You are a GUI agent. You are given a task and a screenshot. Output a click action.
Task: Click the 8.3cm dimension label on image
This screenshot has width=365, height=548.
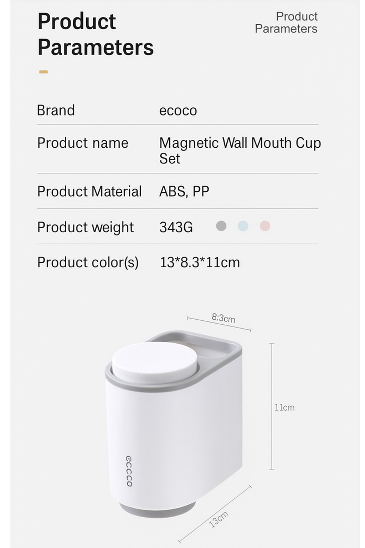click(223, 318)
